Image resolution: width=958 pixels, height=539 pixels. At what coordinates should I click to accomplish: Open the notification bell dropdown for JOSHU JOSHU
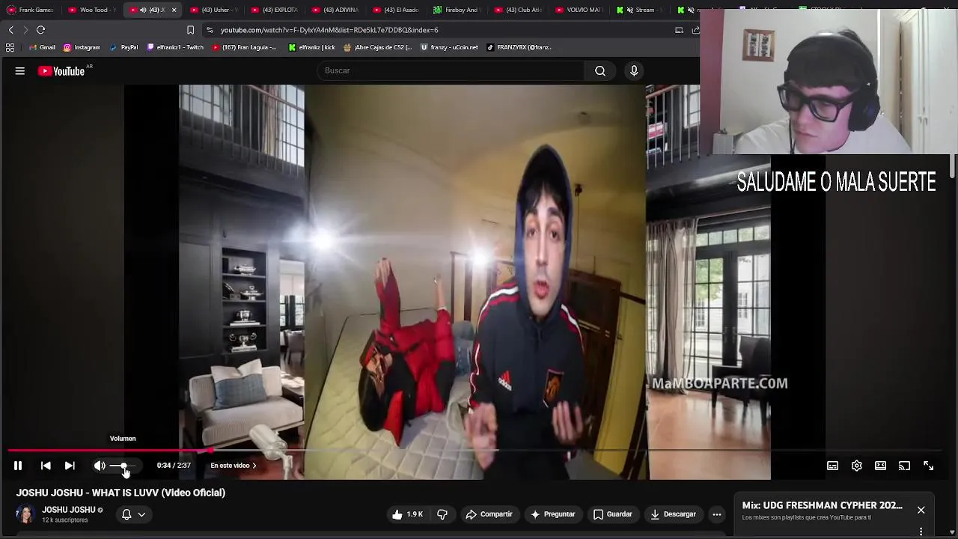pyautogui.click(x=133, y=514)
